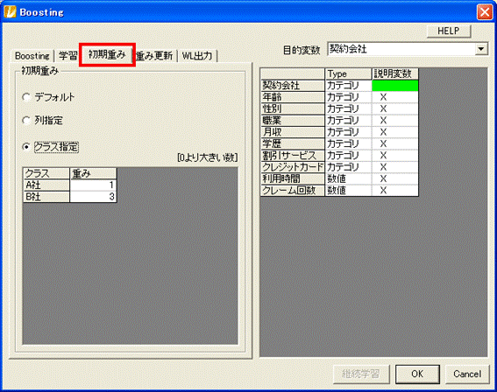Screen dimensions: 497x392
Task: Select the 初期重み tab
Action: [x=107, y=55]
